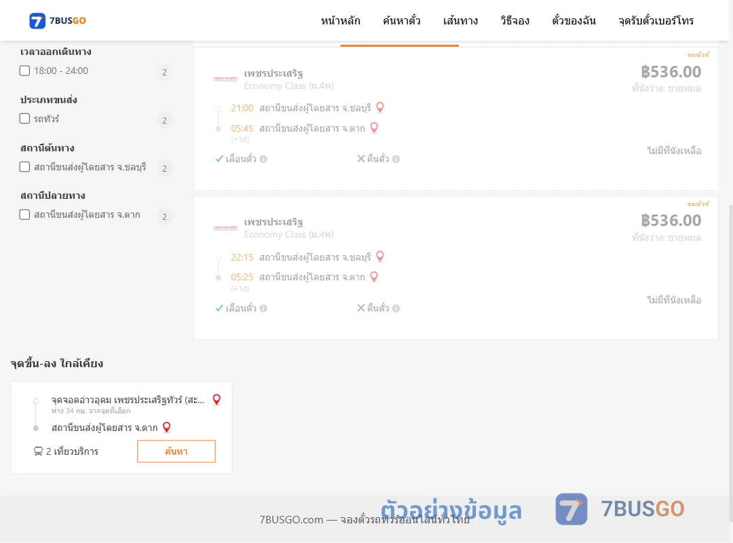733x543 pixels.
Task: Click ไม่มีที่นั่งเหลือ on the 21:00 trip
Action: click(674, 151)
